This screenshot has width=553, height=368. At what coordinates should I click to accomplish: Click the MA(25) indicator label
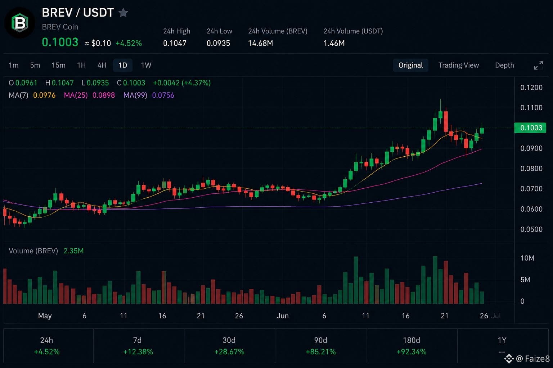coord(76,95)
